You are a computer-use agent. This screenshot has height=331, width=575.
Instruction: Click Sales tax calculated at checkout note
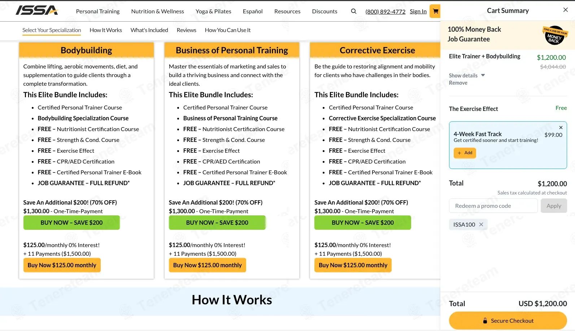click(x=532, y=193)
